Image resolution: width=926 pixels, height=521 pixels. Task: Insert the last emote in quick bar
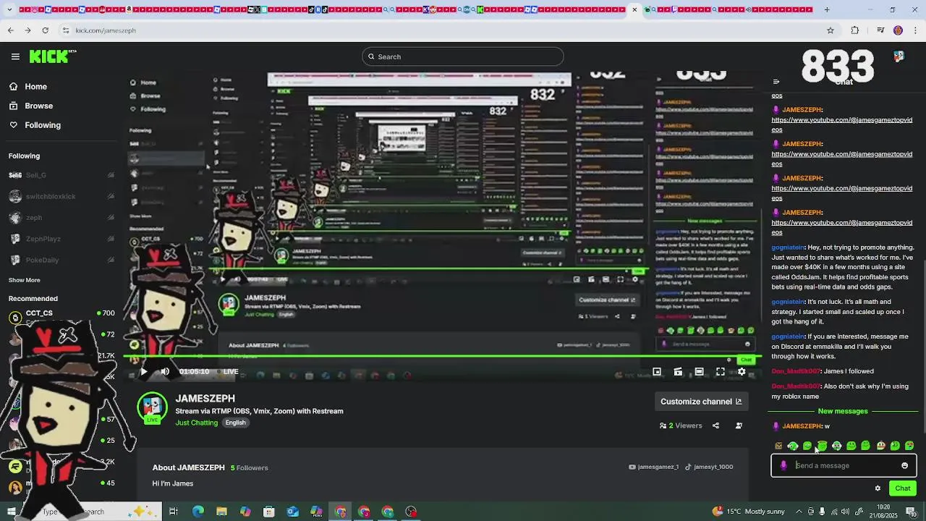point(909,446)
